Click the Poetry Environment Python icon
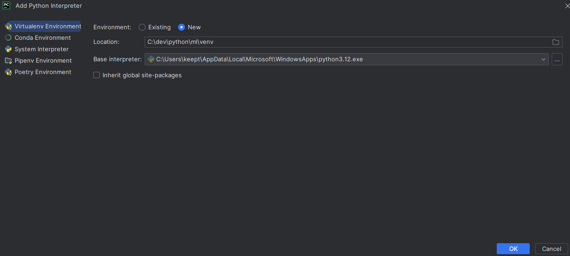 click(x=8, y=72)
